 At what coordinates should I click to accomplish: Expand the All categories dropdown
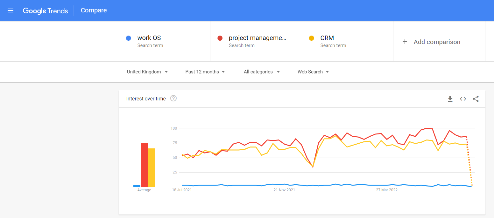[262, 72]
